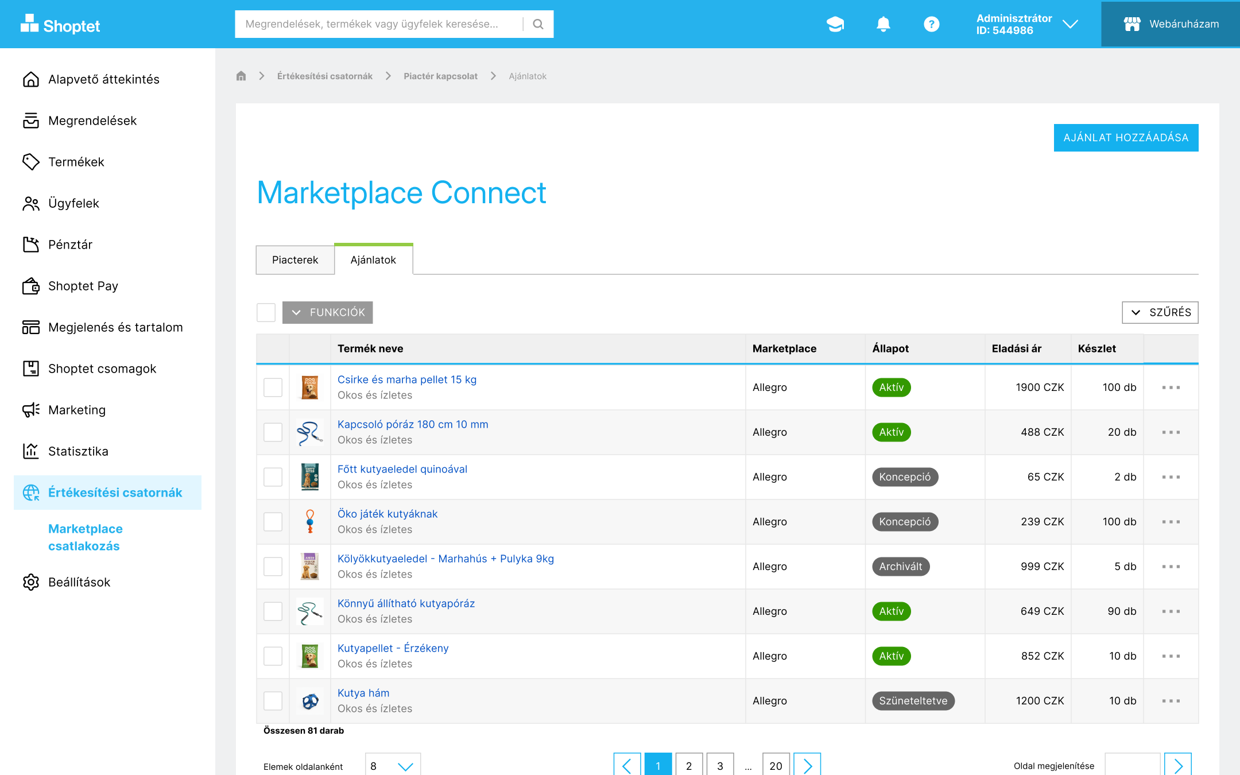Image resolution: width=1240 pixels, height=775 pixels.
Task: Click the graduation cap academy icon
Action: pyautogui.click(x=835, y=24)
